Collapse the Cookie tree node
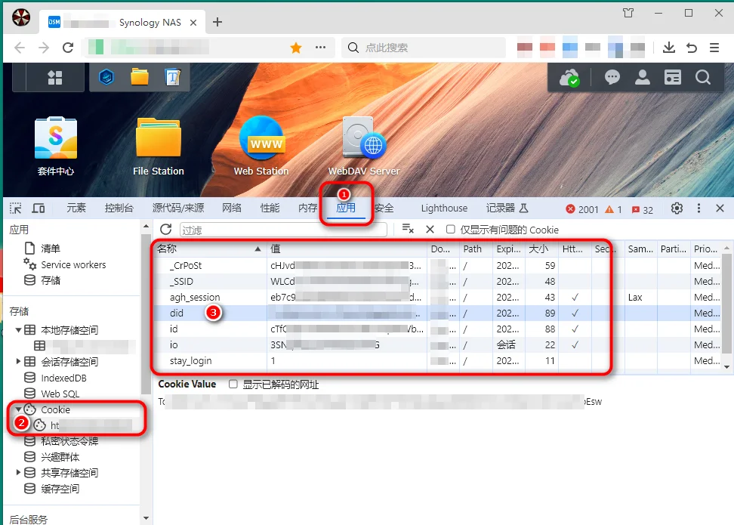Screen dimensions: 734x525 18,409
